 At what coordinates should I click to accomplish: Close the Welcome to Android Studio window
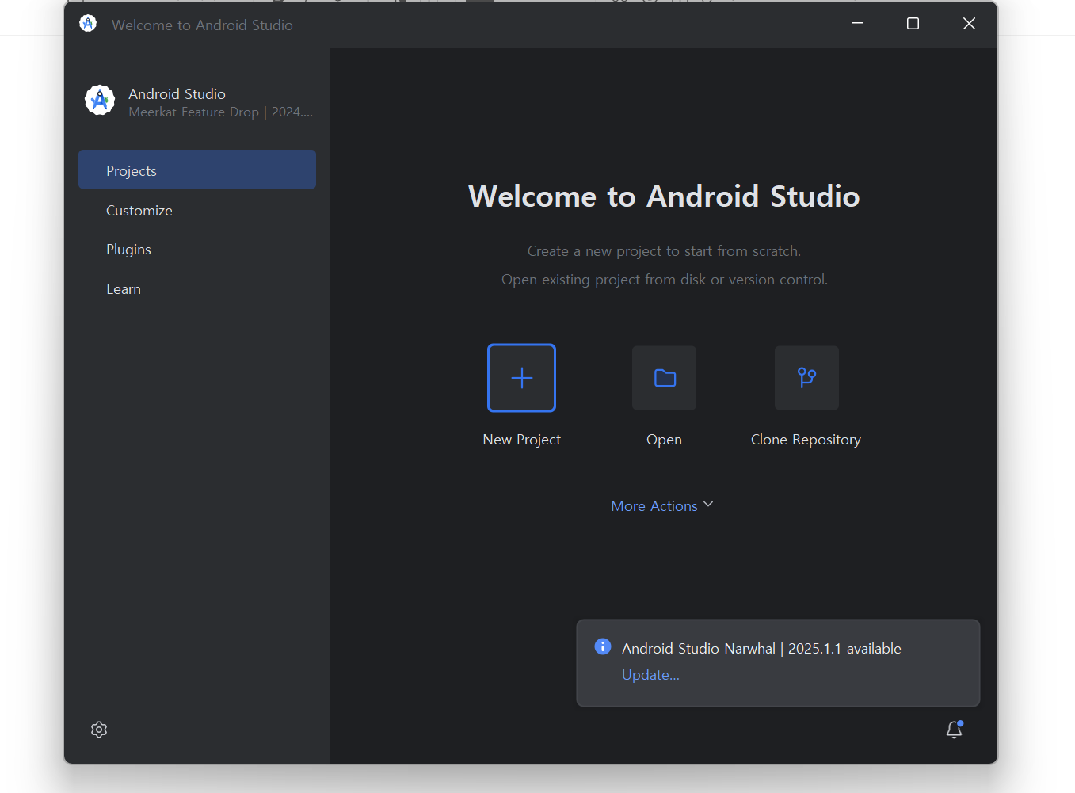pos(969,24)
